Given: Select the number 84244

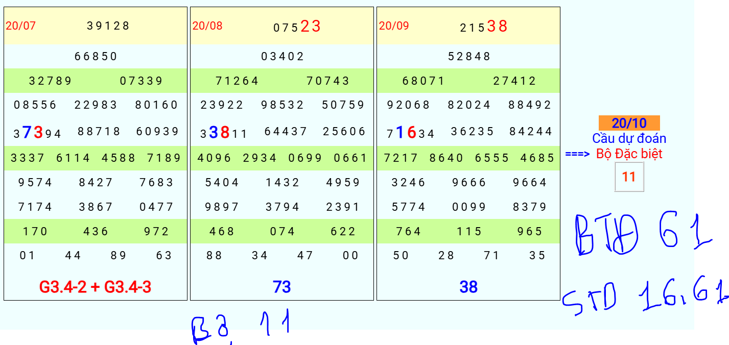Looking at the screenshot, I should (531, 131).
